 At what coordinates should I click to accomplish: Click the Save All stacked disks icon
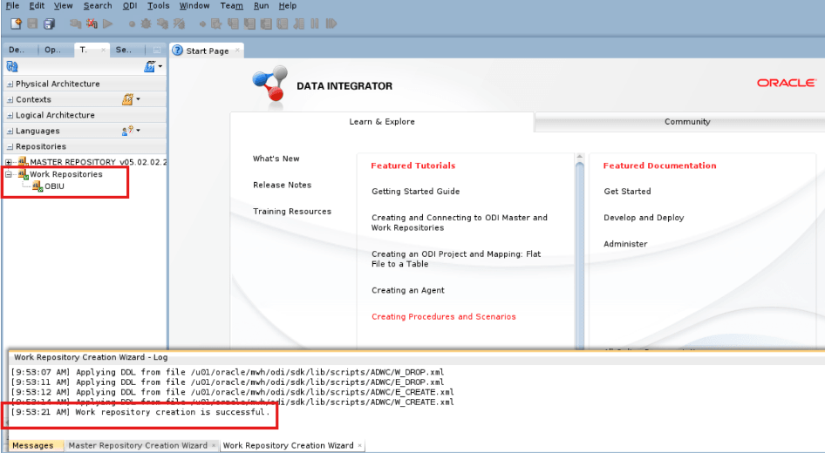point(50,24)
